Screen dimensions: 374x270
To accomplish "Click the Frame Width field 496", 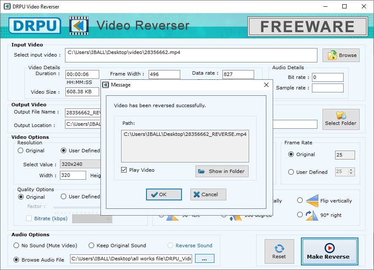I will 164,74.
